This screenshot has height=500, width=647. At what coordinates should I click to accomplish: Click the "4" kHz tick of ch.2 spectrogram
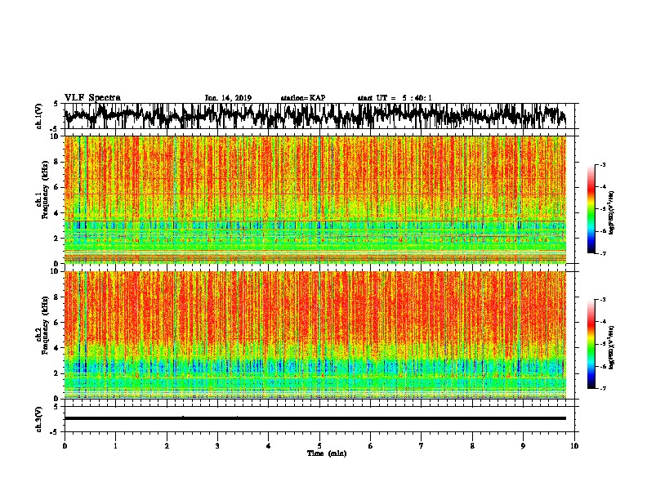pos(57,348)
